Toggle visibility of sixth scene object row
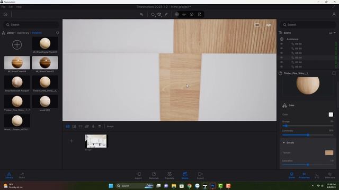Viewport: 339px width, 190px height. 281,66
